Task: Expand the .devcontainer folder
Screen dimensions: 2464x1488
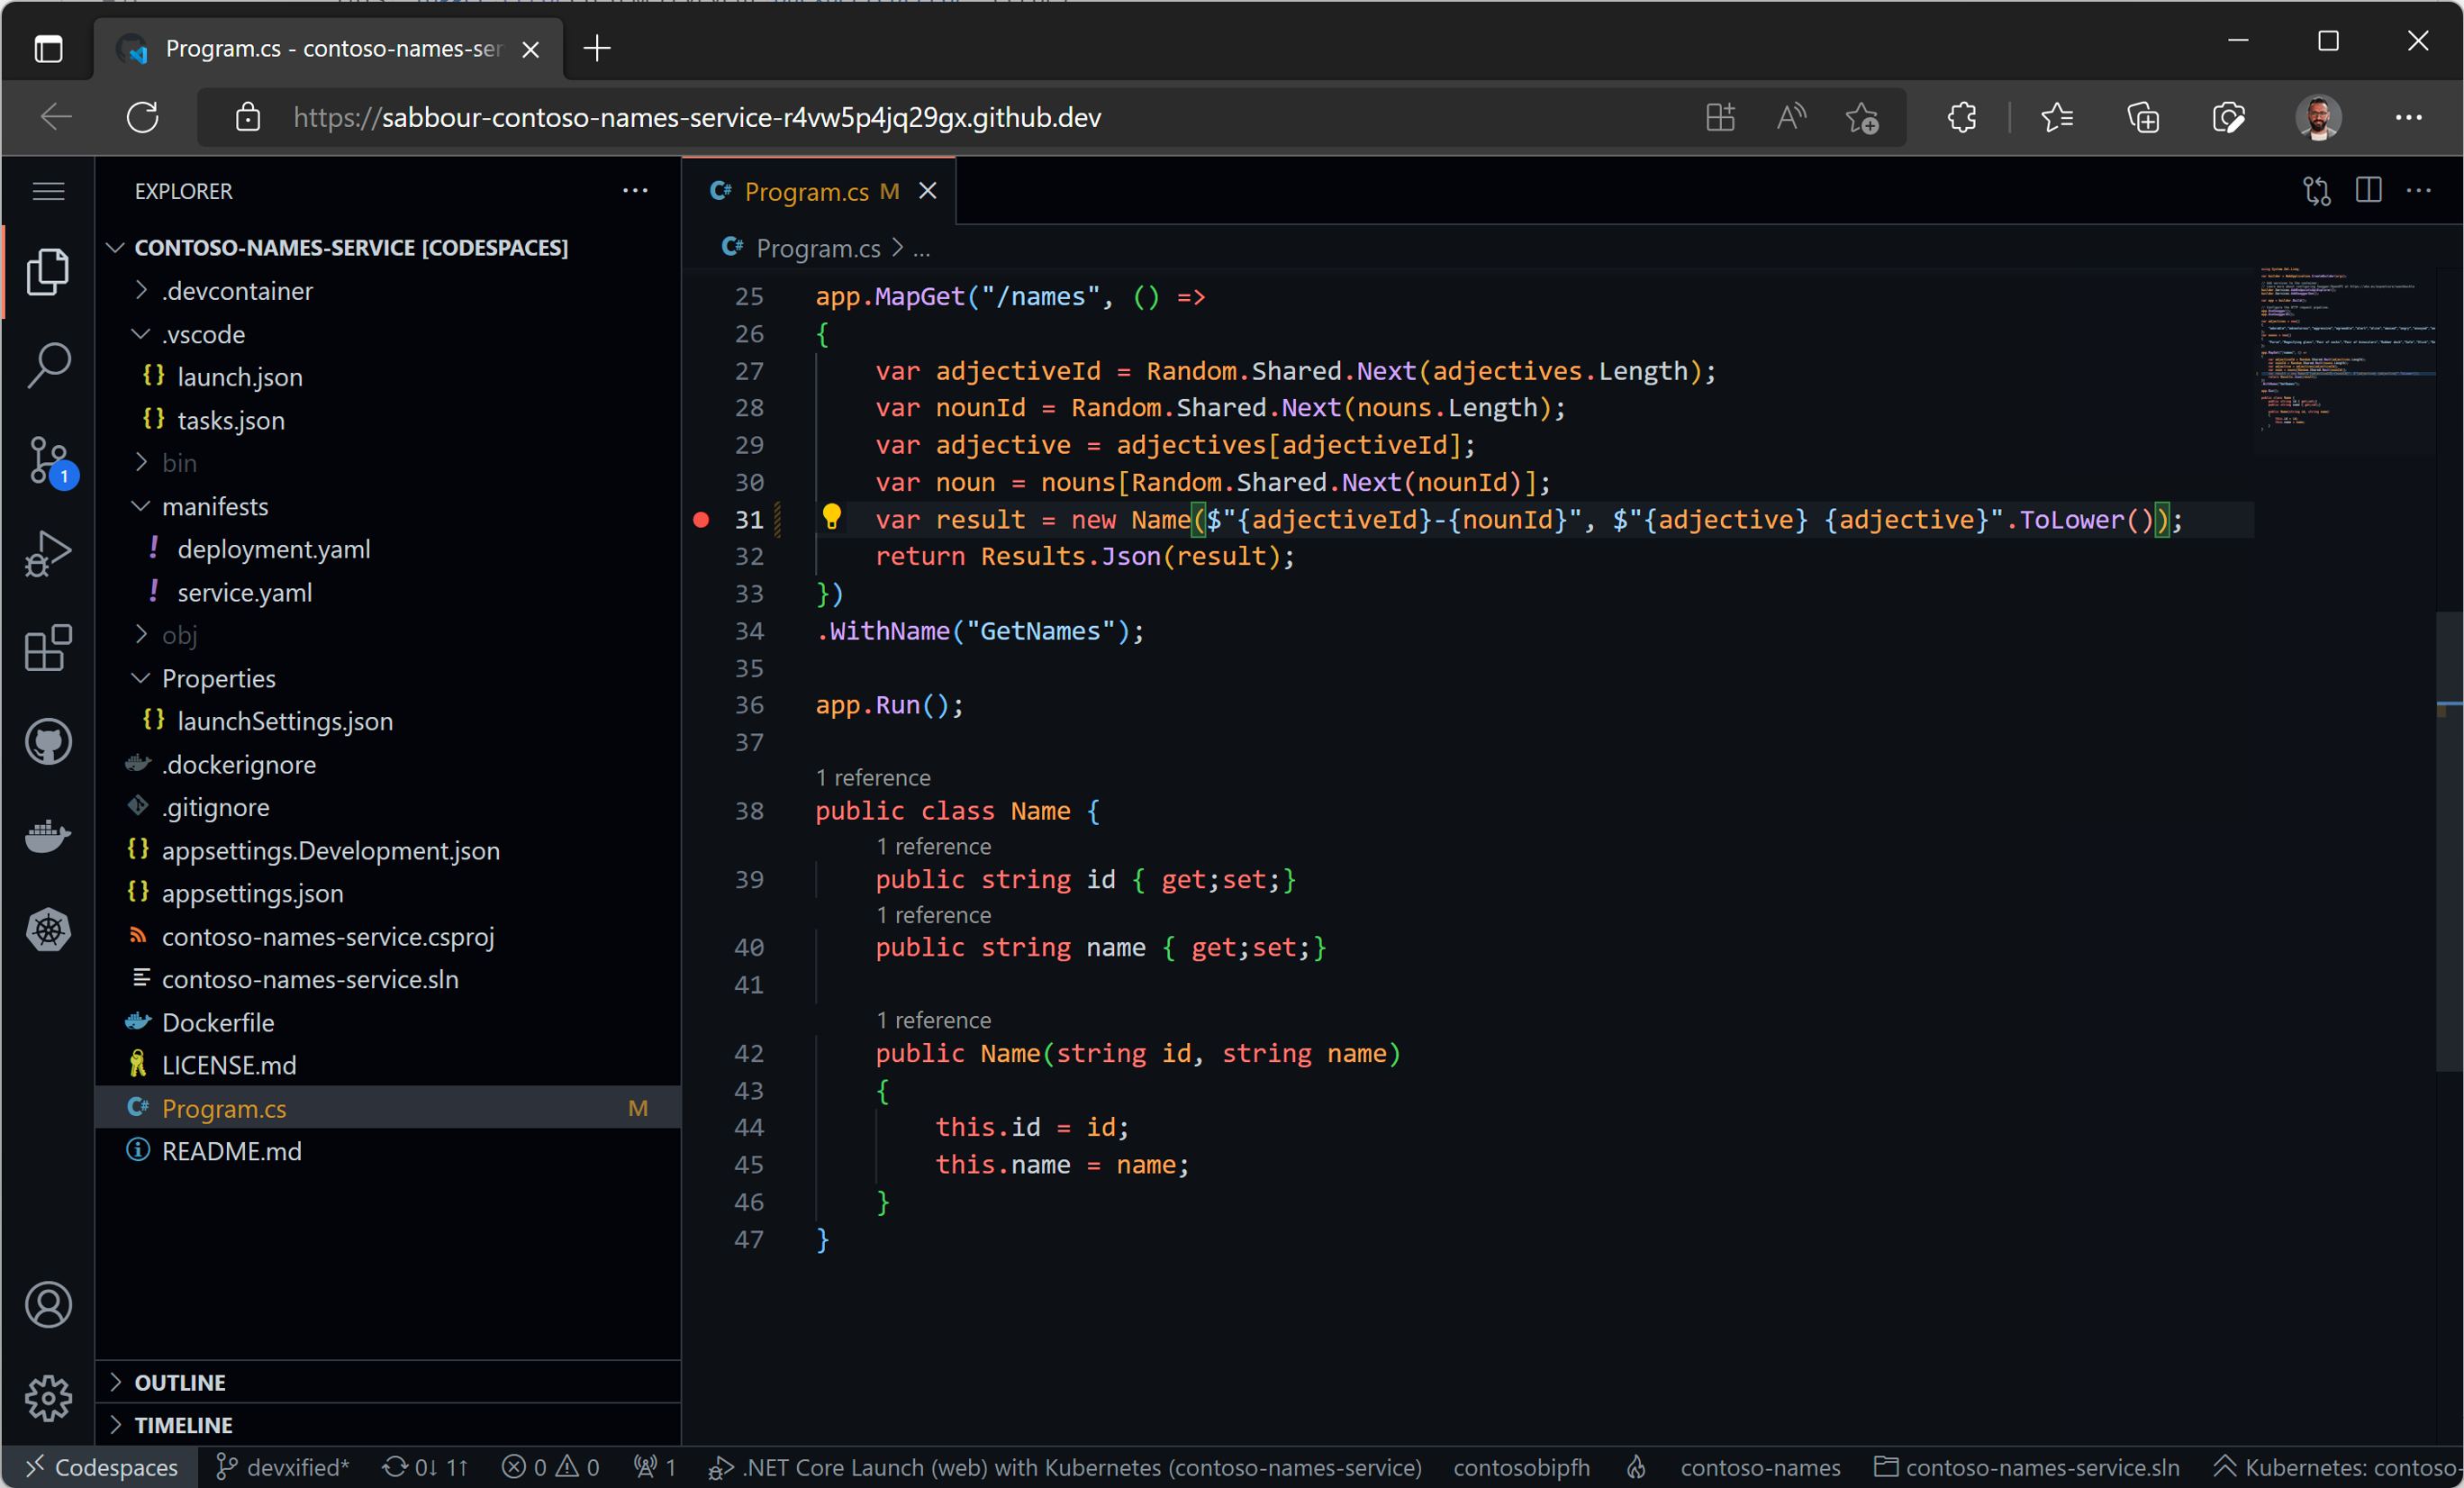Action: click(238, 291)
